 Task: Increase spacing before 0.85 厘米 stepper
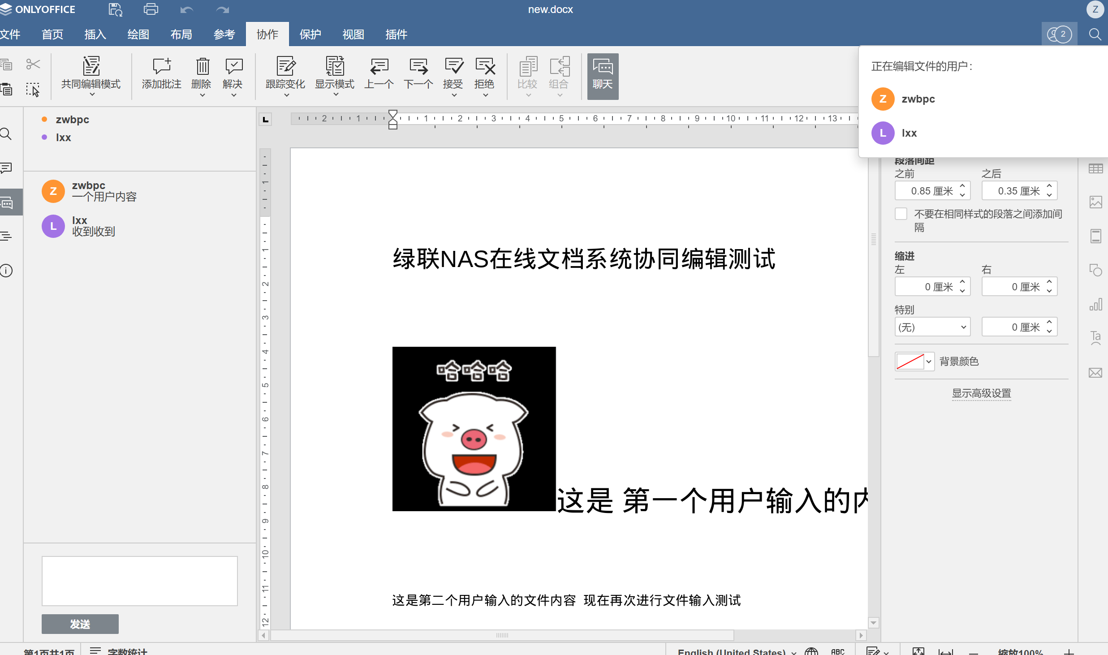click(962, 186)
